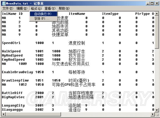Screen dimensions: 160x118
Task: Click the vertical scrollbar up arrow
Action: pyautogui.click(x=157, y=14)
